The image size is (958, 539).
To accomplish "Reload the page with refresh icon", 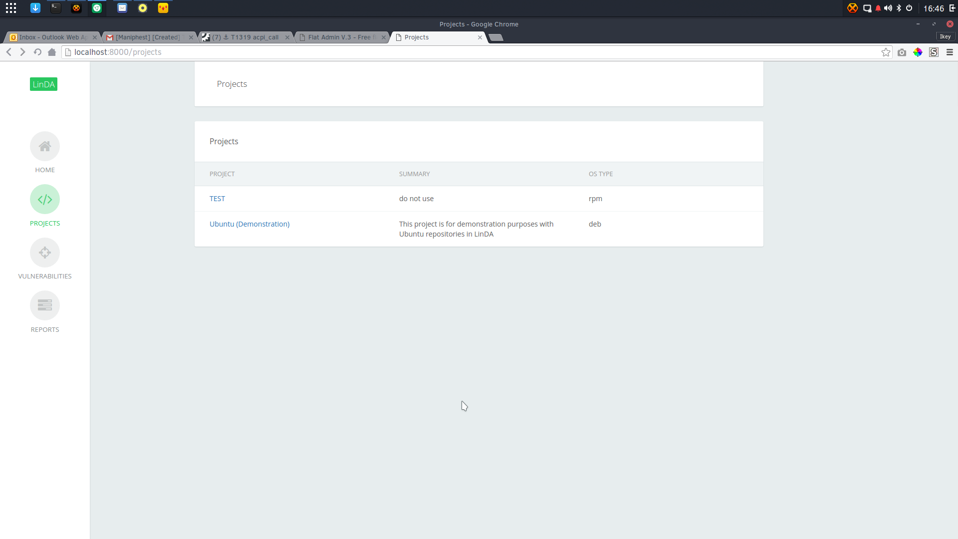I will point(37,52).
